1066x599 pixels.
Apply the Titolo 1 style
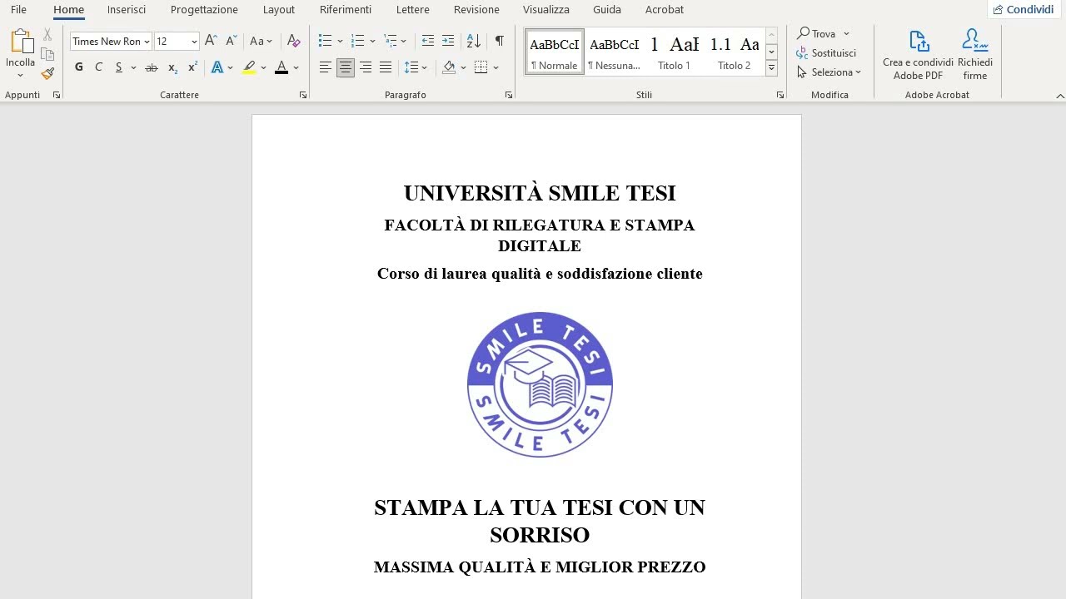[x=674, y=52]
